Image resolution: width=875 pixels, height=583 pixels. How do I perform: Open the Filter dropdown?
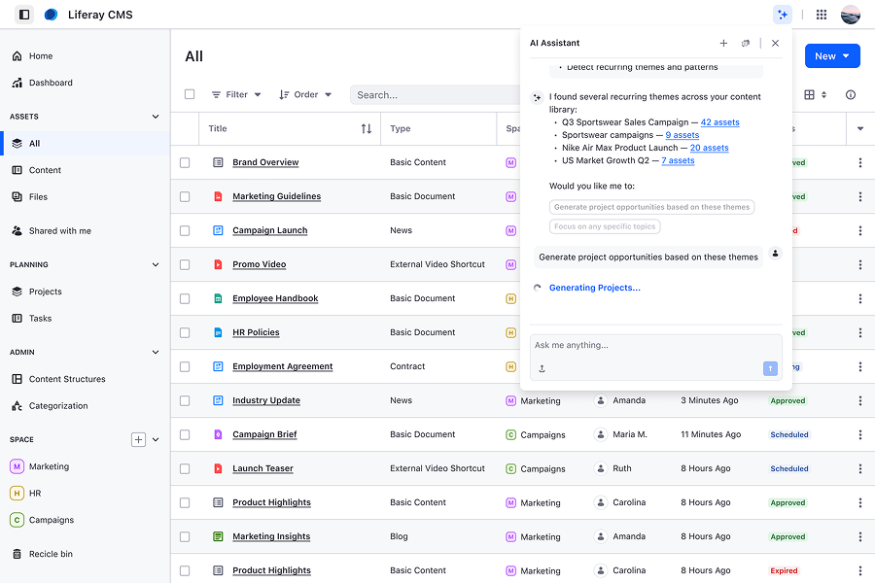coord(236,95)
